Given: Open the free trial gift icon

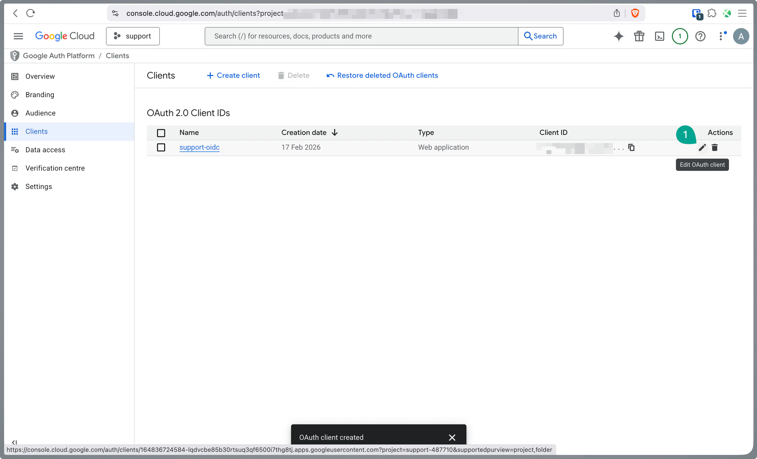Looking at the screenshot, I should coord(639,36).
